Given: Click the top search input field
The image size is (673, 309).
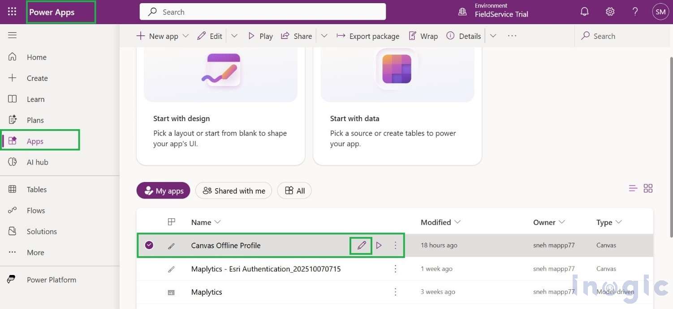Looking at the screenshot, I should pyautogui.click(x=263, y=12).
